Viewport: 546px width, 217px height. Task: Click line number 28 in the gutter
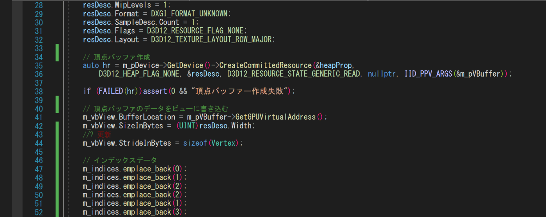(39, 5)
